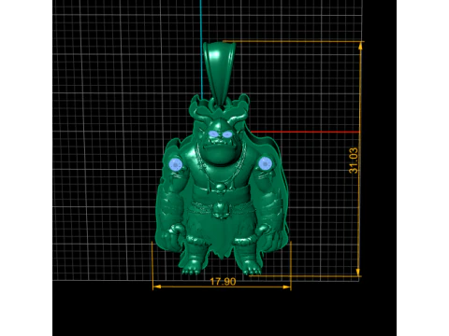Click the 31.03 height dimension label
The height and width of the screenshot is (336, 449).
354,161
